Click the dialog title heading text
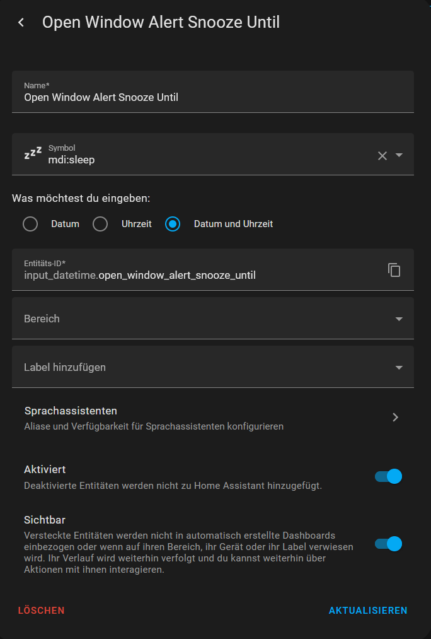 point(161,23)
